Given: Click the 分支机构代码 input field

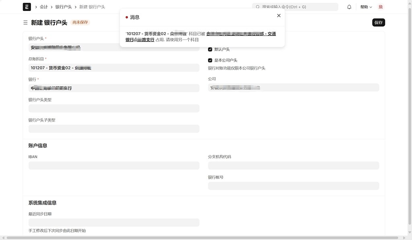Looking at the screenshot, I should coord(293,166).
